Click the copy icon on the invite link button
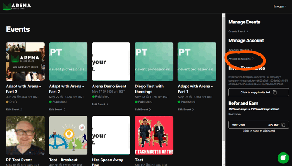 tap(275, 92)
